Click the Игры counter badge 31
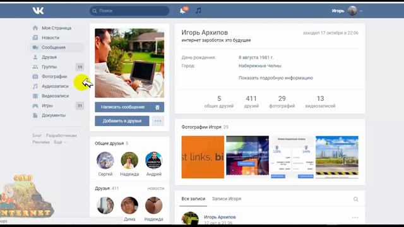This screenshot has width=404, height=227. pyautogui.click(x=80, y=105)
